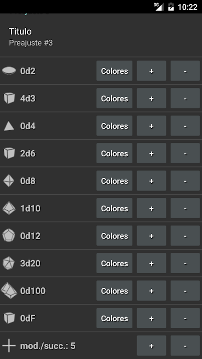Image resolution: width=202 pixels, height=359 pixels.
Task: Decrease the 3d20 count with minus
Action: point(185,263)
